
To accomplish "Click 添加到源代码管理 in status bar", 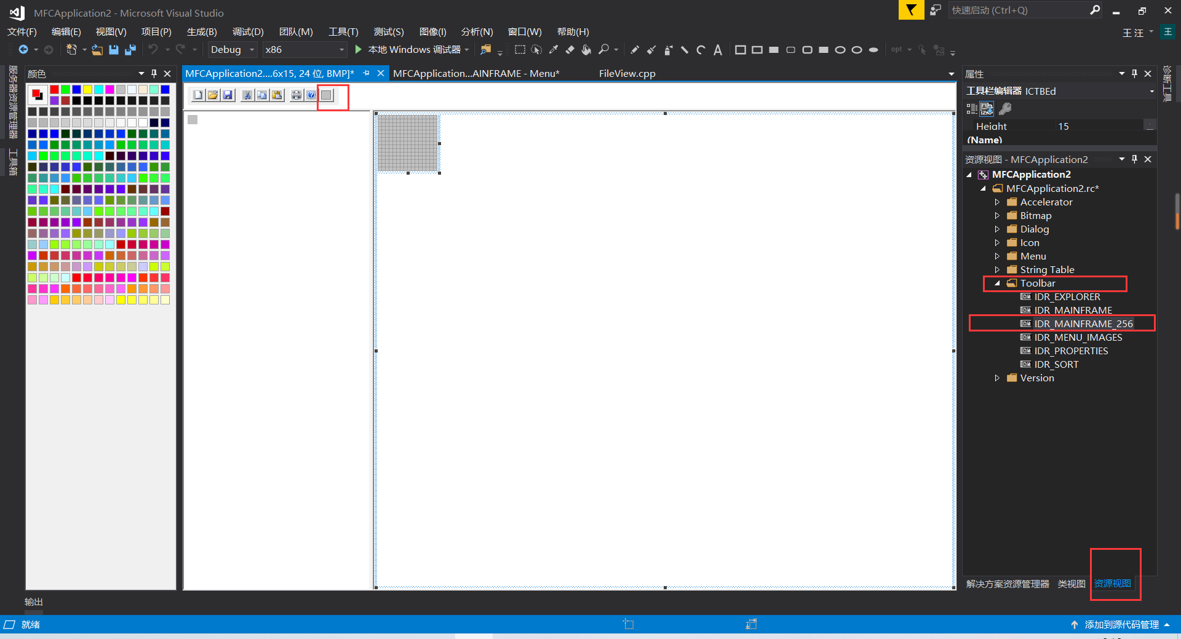I will (1121, 624).
